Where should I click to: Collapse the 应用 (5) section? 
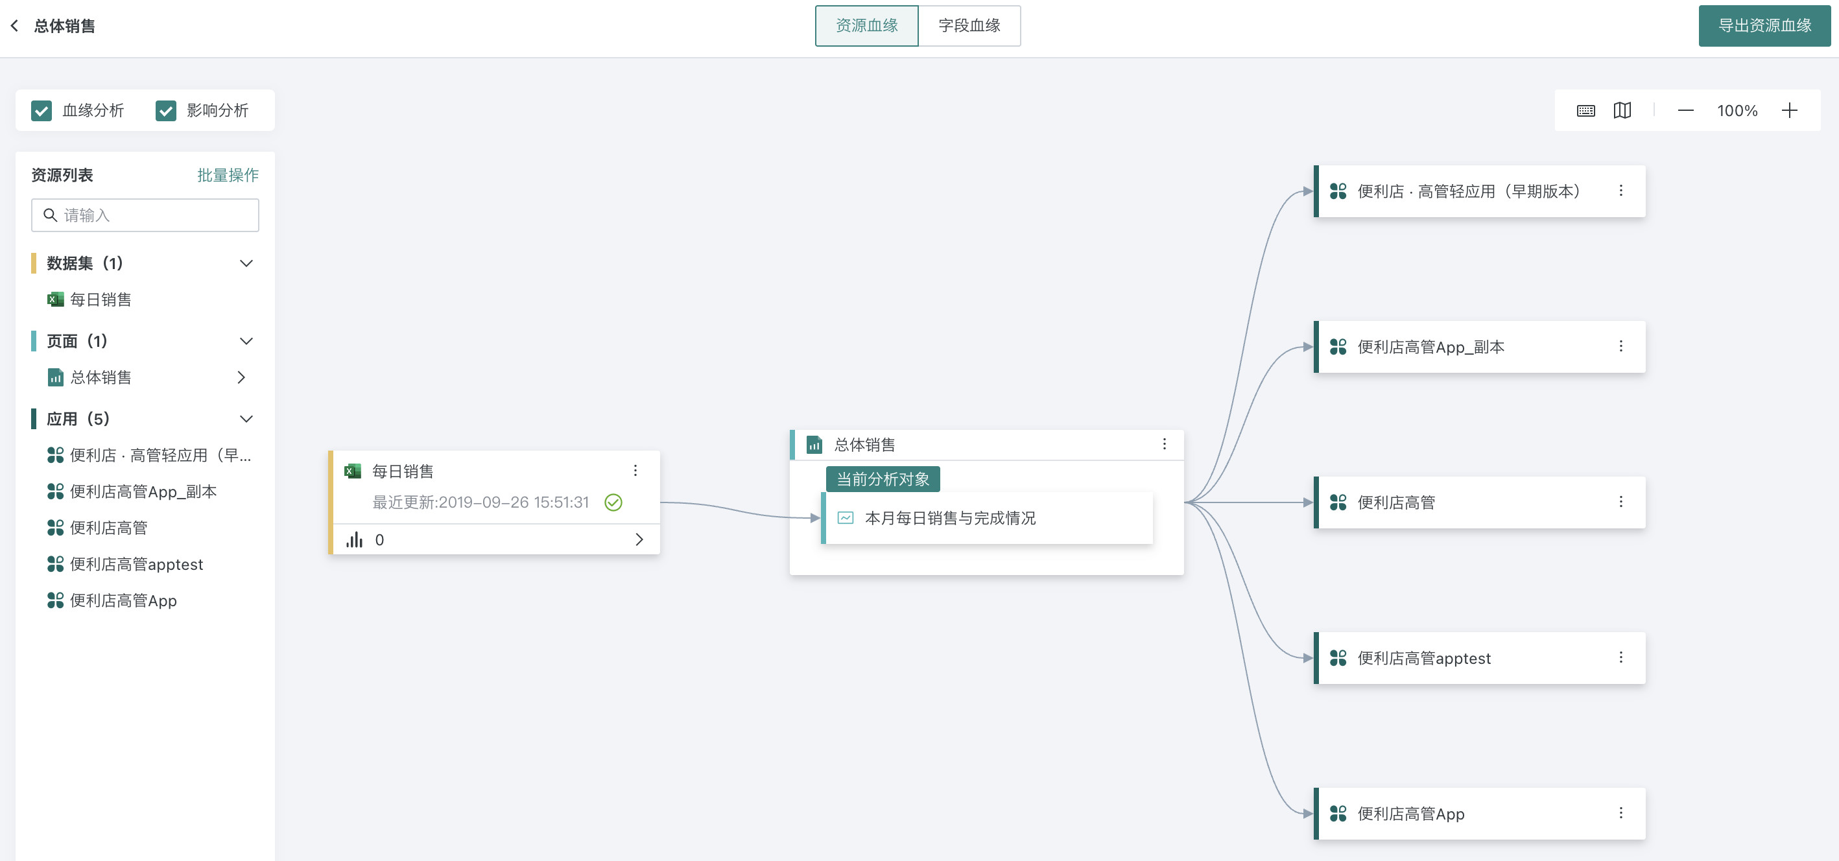246,419
